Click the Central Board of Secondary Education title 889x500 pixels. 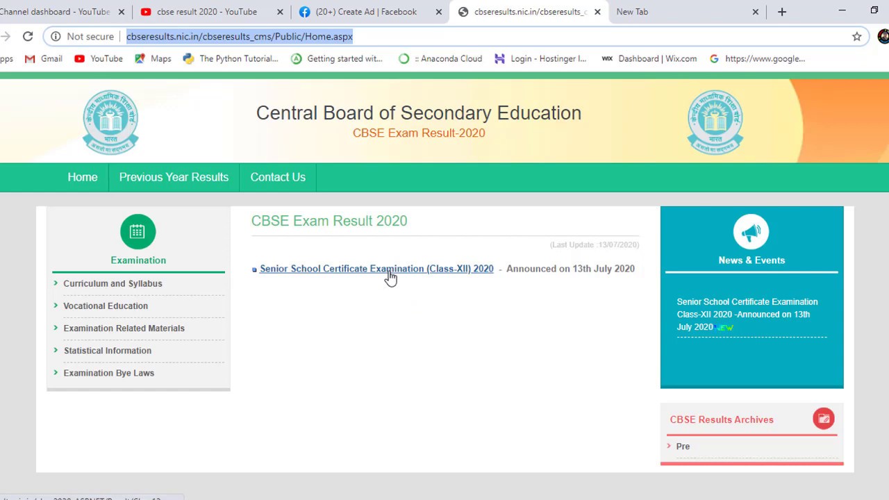[x=419, y=112]
